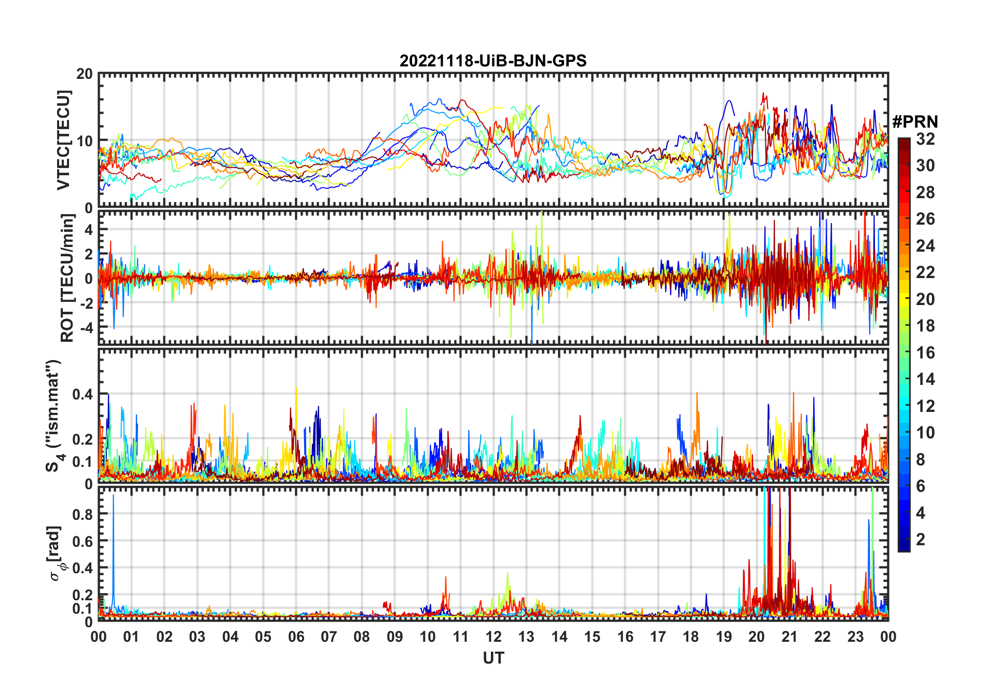Click colorbar tick label 12
987x690 pixels.
tap(925, 406)
